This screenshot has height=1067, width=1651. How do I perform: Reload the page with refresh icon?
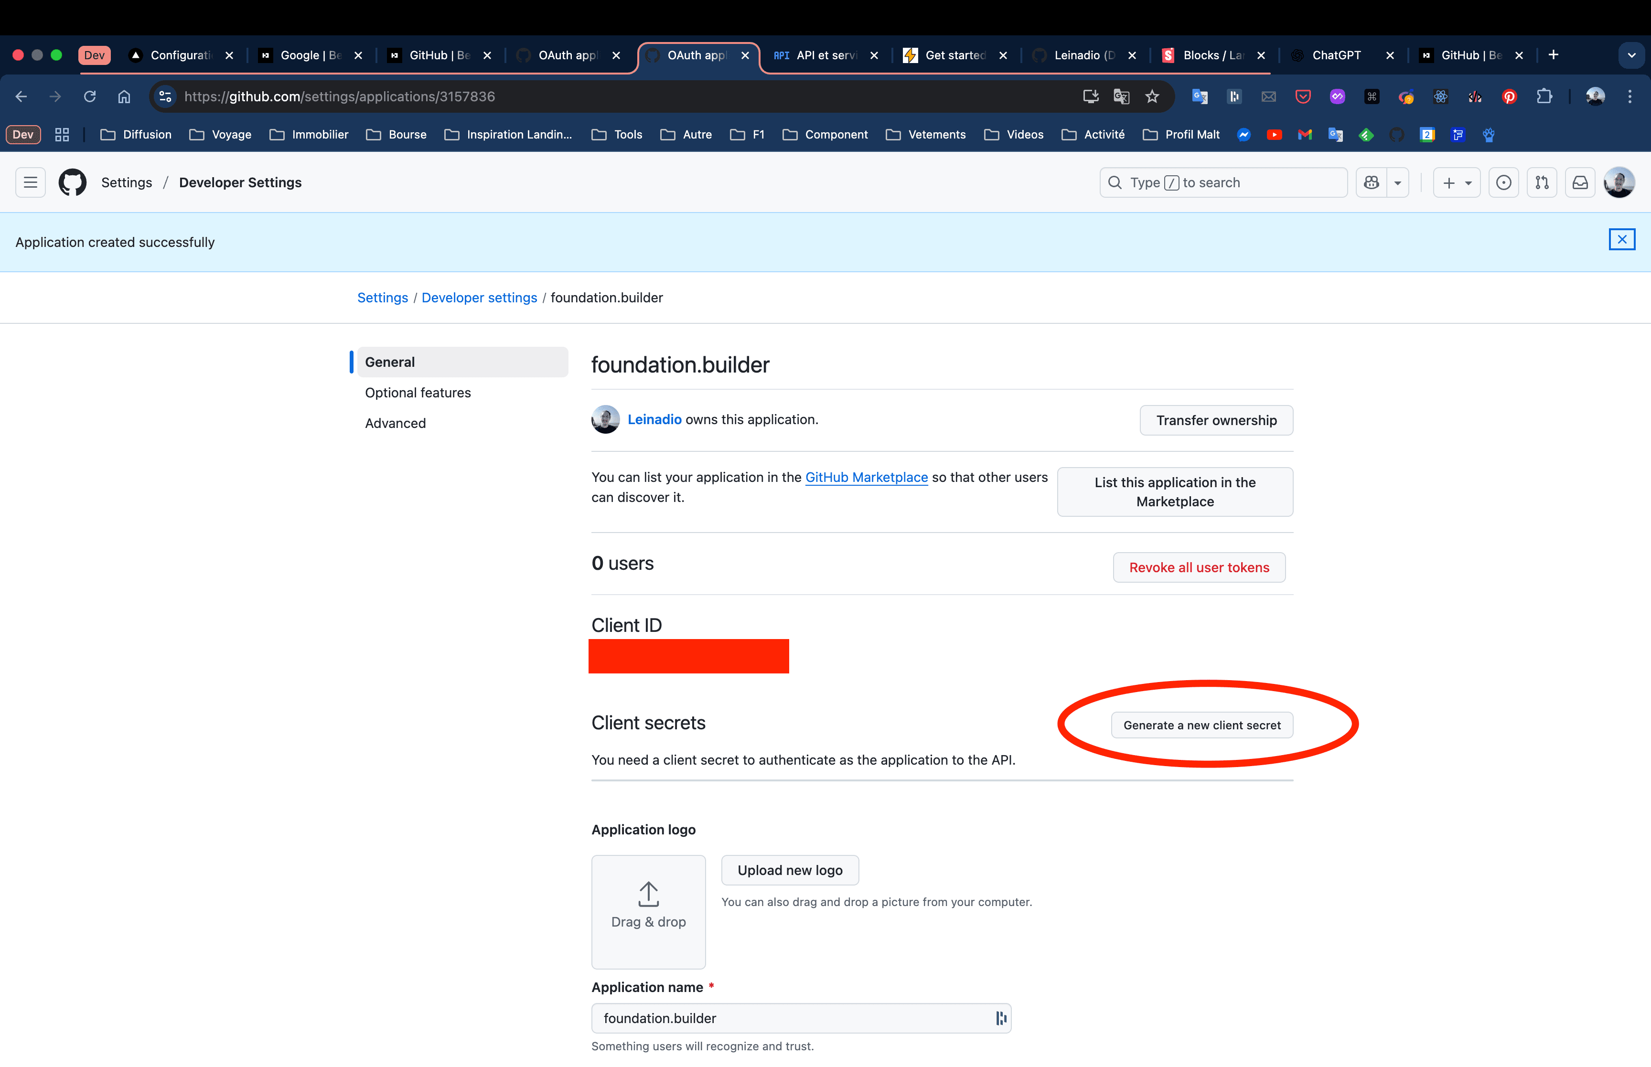[x=89, y=96]
